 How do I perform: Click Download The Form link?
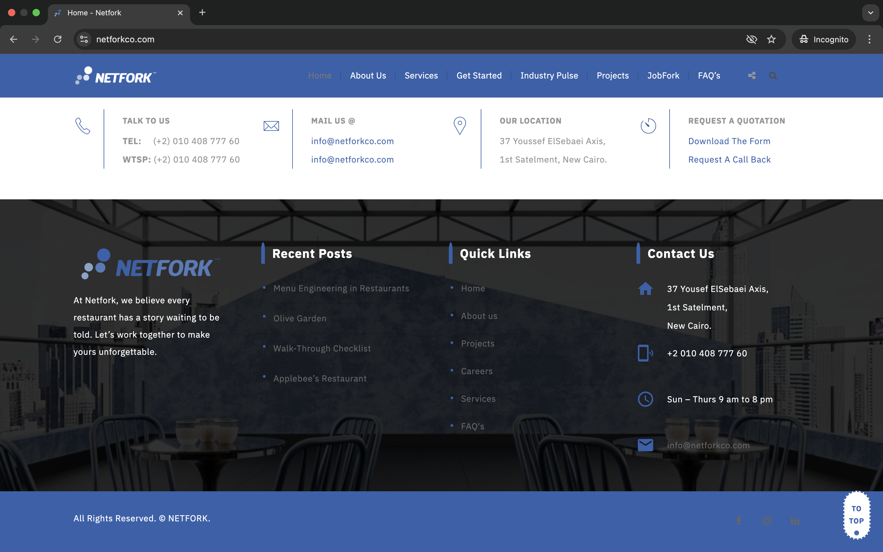pos(729,141)
